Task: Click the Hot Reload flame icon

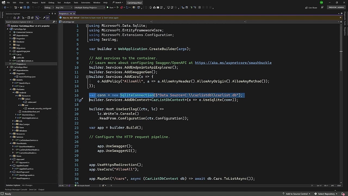Action: 121,7
